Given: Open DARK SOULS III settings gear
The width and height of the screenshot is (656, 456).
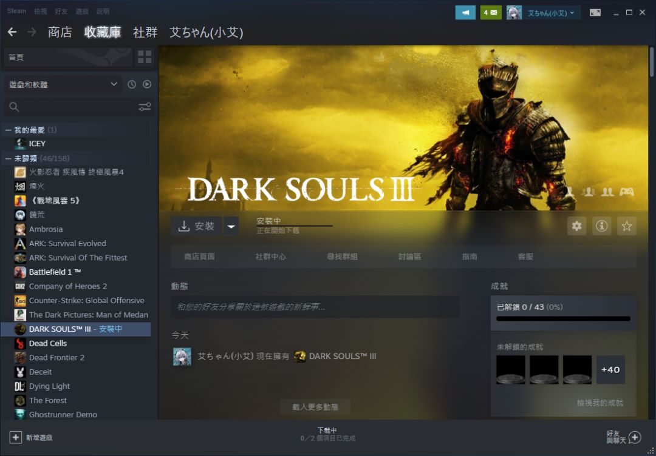Looking at the screenshot, I should (576, 226).
